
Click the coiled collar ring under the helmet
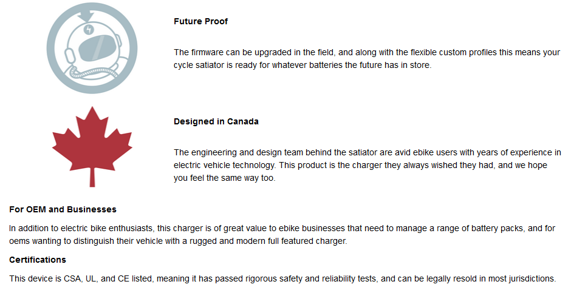94,72
